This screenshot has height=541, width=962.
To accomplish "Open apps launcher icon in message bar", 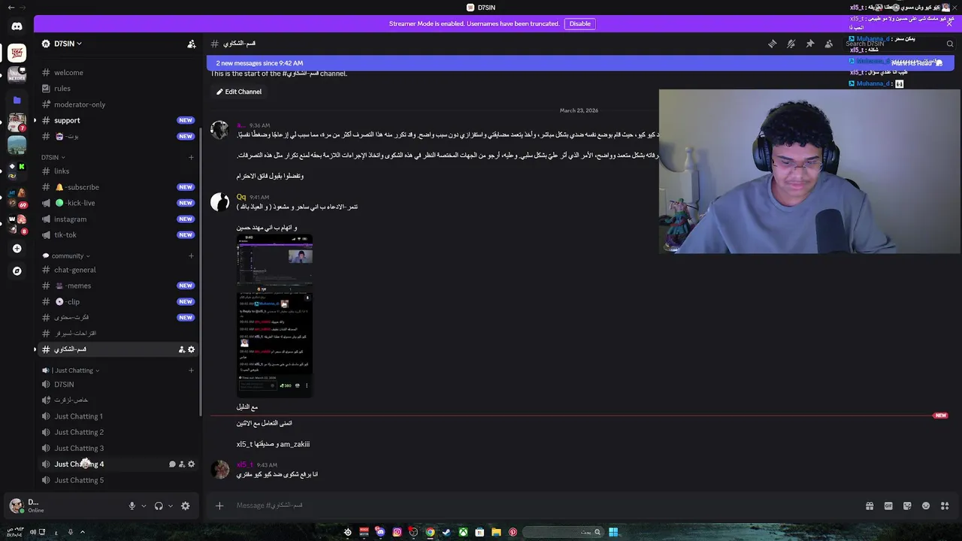I will click(x=945, y=506).
